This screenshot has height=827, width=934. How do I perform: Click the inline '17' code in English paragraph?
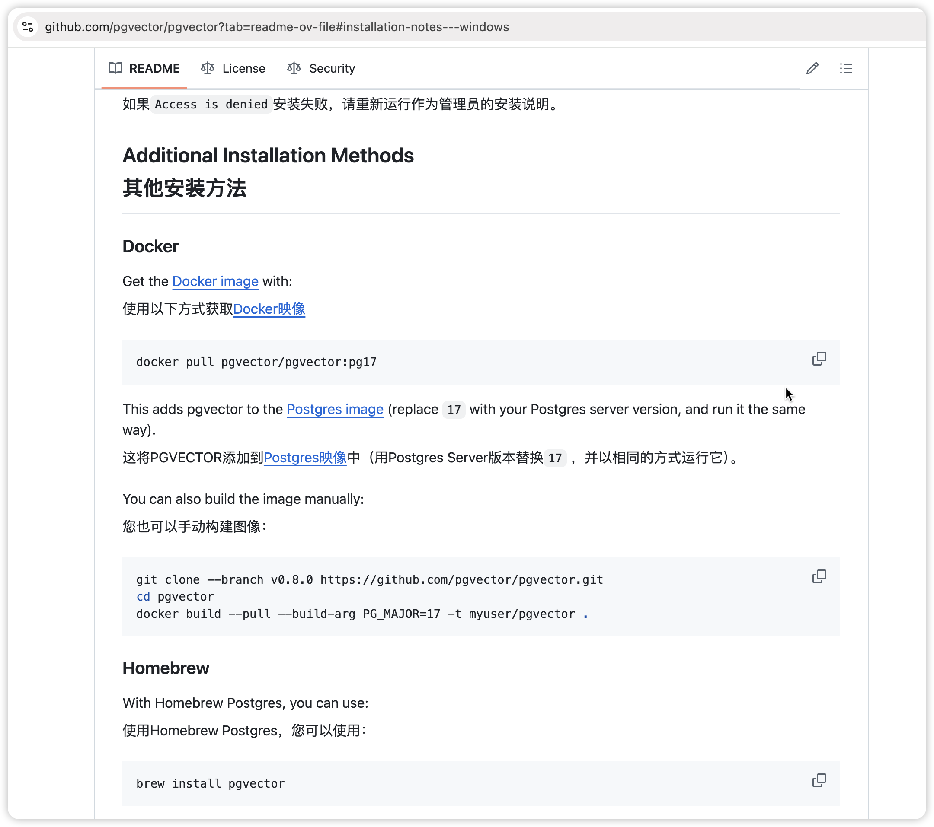pyautogui.click(x=454, y=410)
